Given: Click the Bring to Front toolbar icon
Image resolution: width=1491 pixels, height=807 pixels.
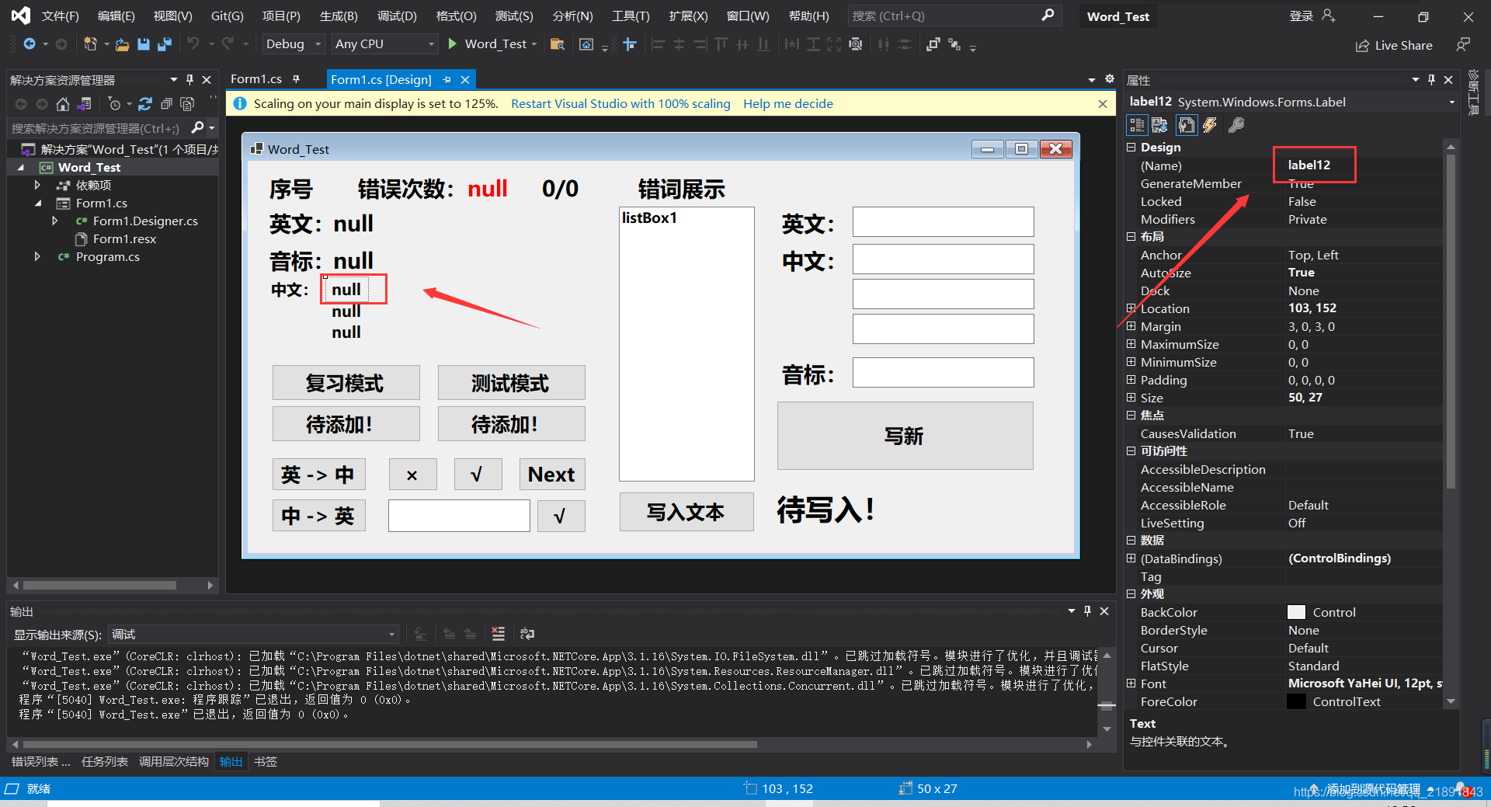Looking at the screenshot, I should (x=933, y=44).
